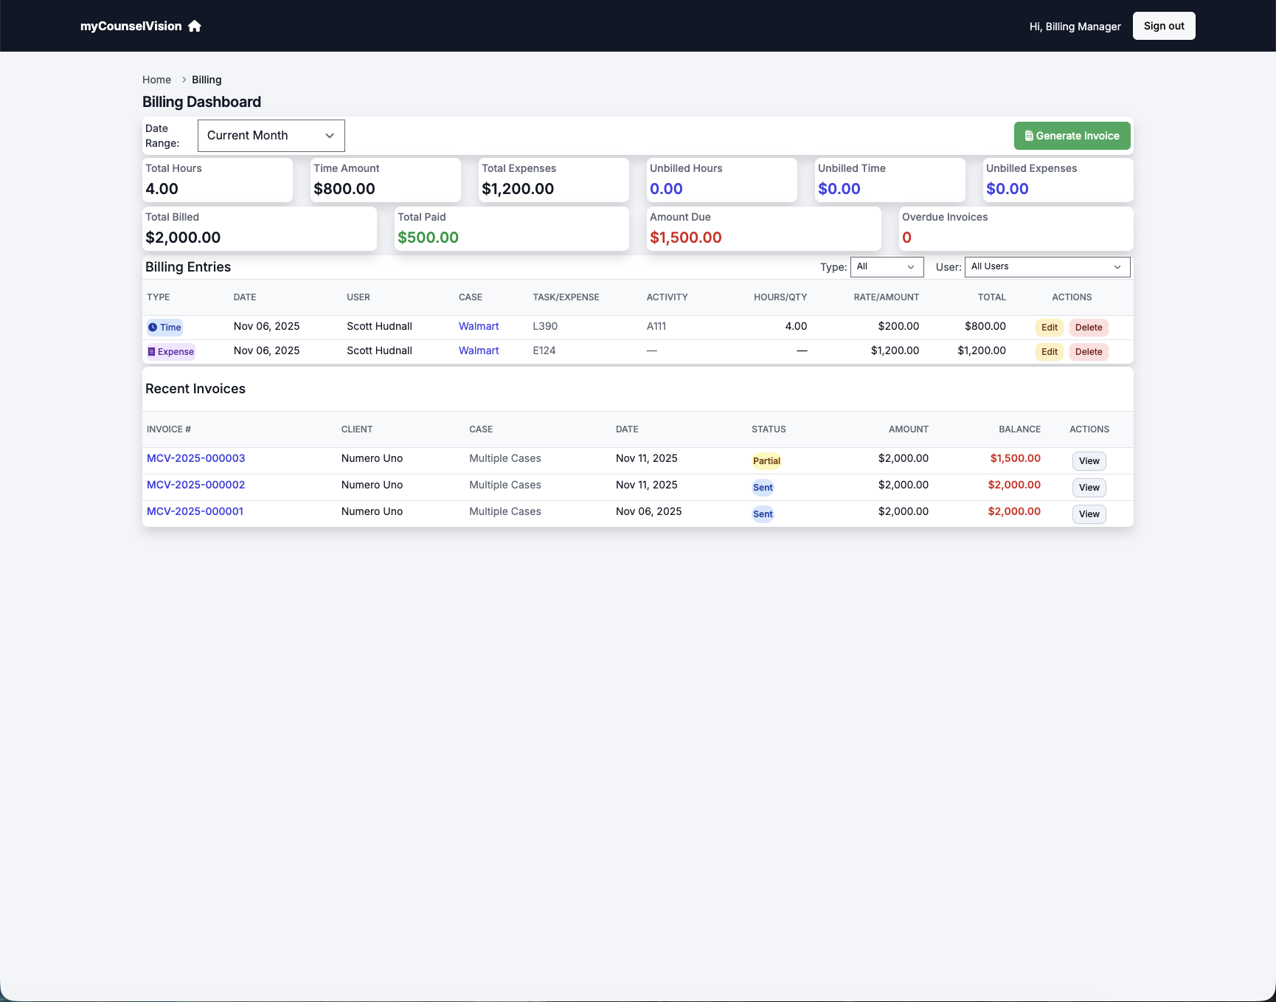Select the Billing breadcrumb item
The image size is (1276, 1002).
pos(207,79)
